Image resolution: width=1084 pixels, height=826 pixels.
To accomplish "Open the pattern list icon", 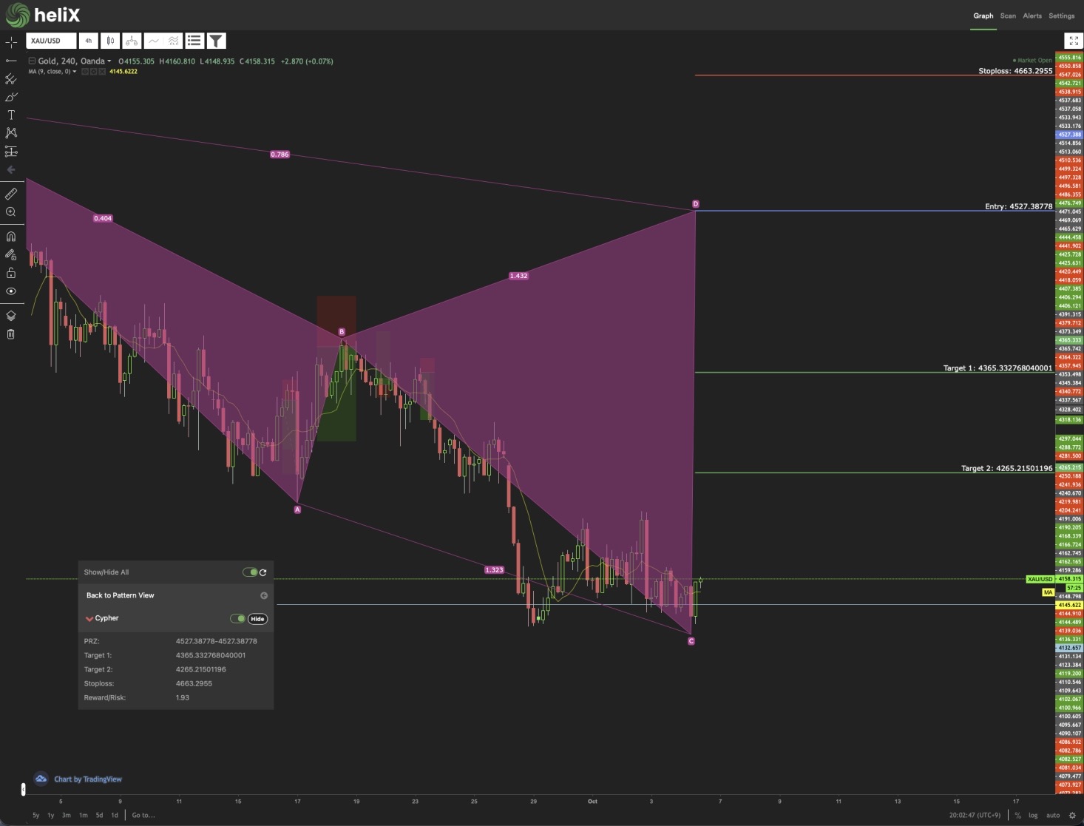I will 194,41.
